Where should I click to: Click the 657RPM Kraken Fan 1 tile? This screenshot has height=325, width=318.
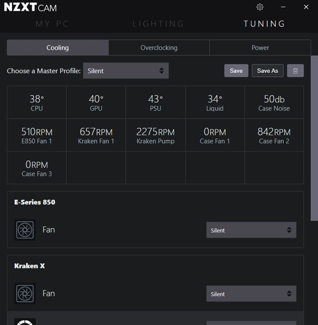96,135
